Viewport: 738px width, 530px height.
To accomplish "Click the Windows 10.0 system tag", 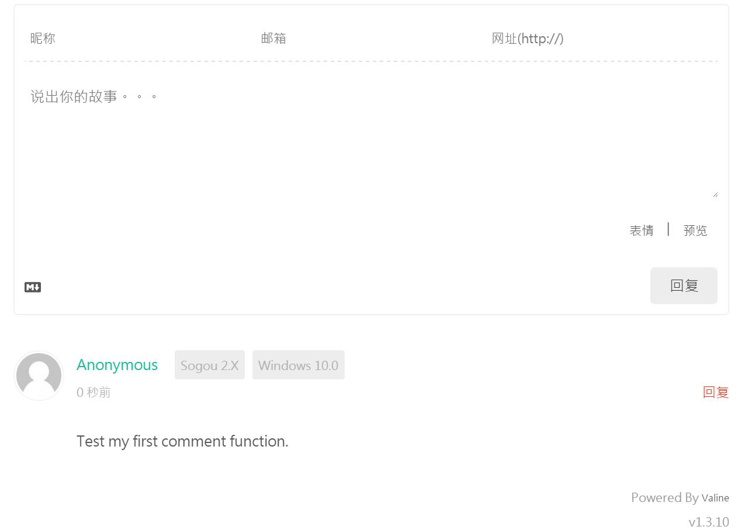I will click(x=299, y=365).
